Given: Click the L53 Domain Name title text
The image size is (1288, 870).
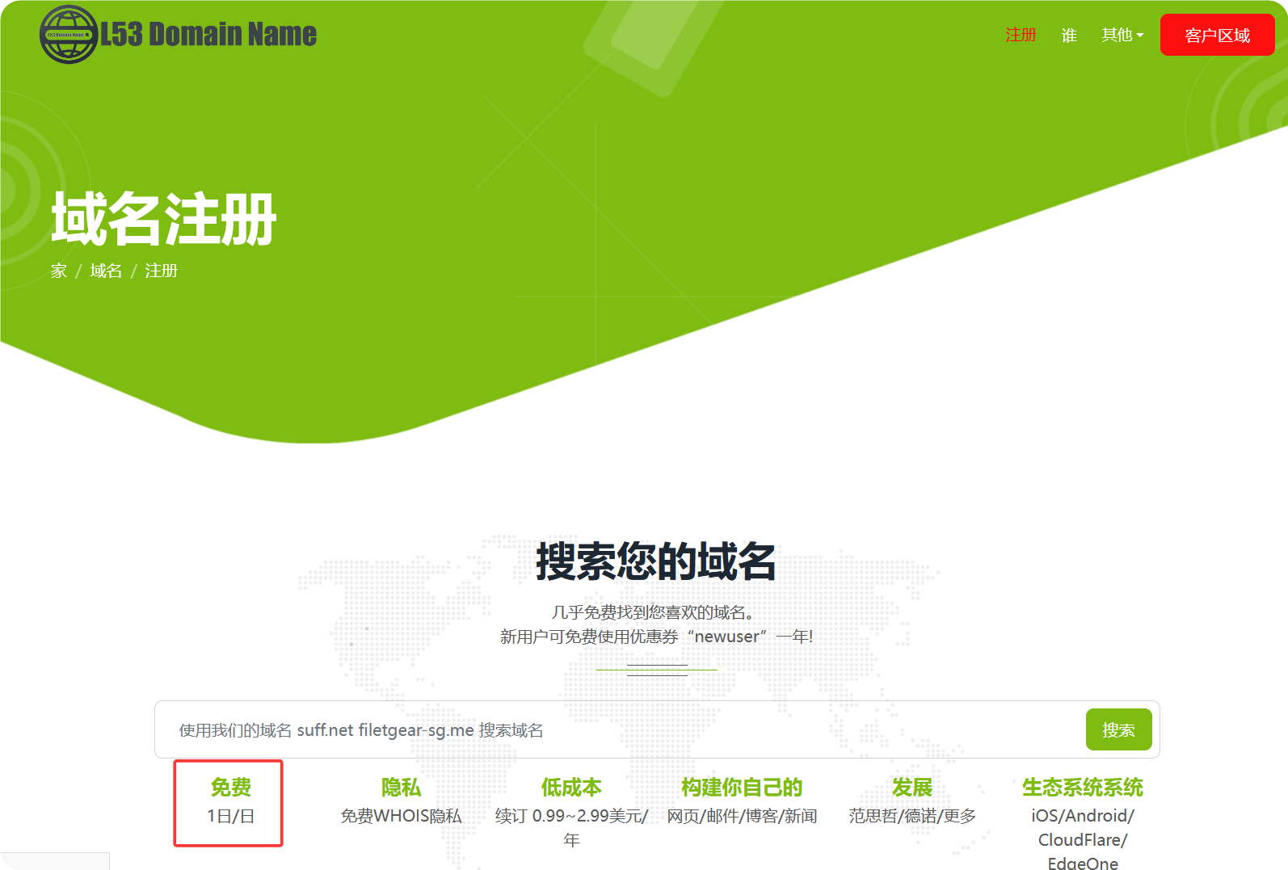Looking at the screenshot, I should [208, 34].
